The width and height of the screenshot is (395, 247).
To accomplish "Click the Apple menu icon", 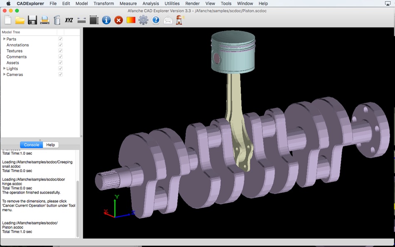I will point(8,3).
